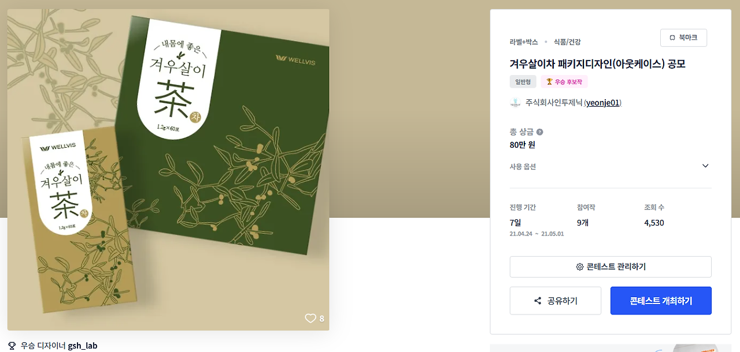Open the yeonje01 profile link
This screenshot has height=352, width=740.
602,103
